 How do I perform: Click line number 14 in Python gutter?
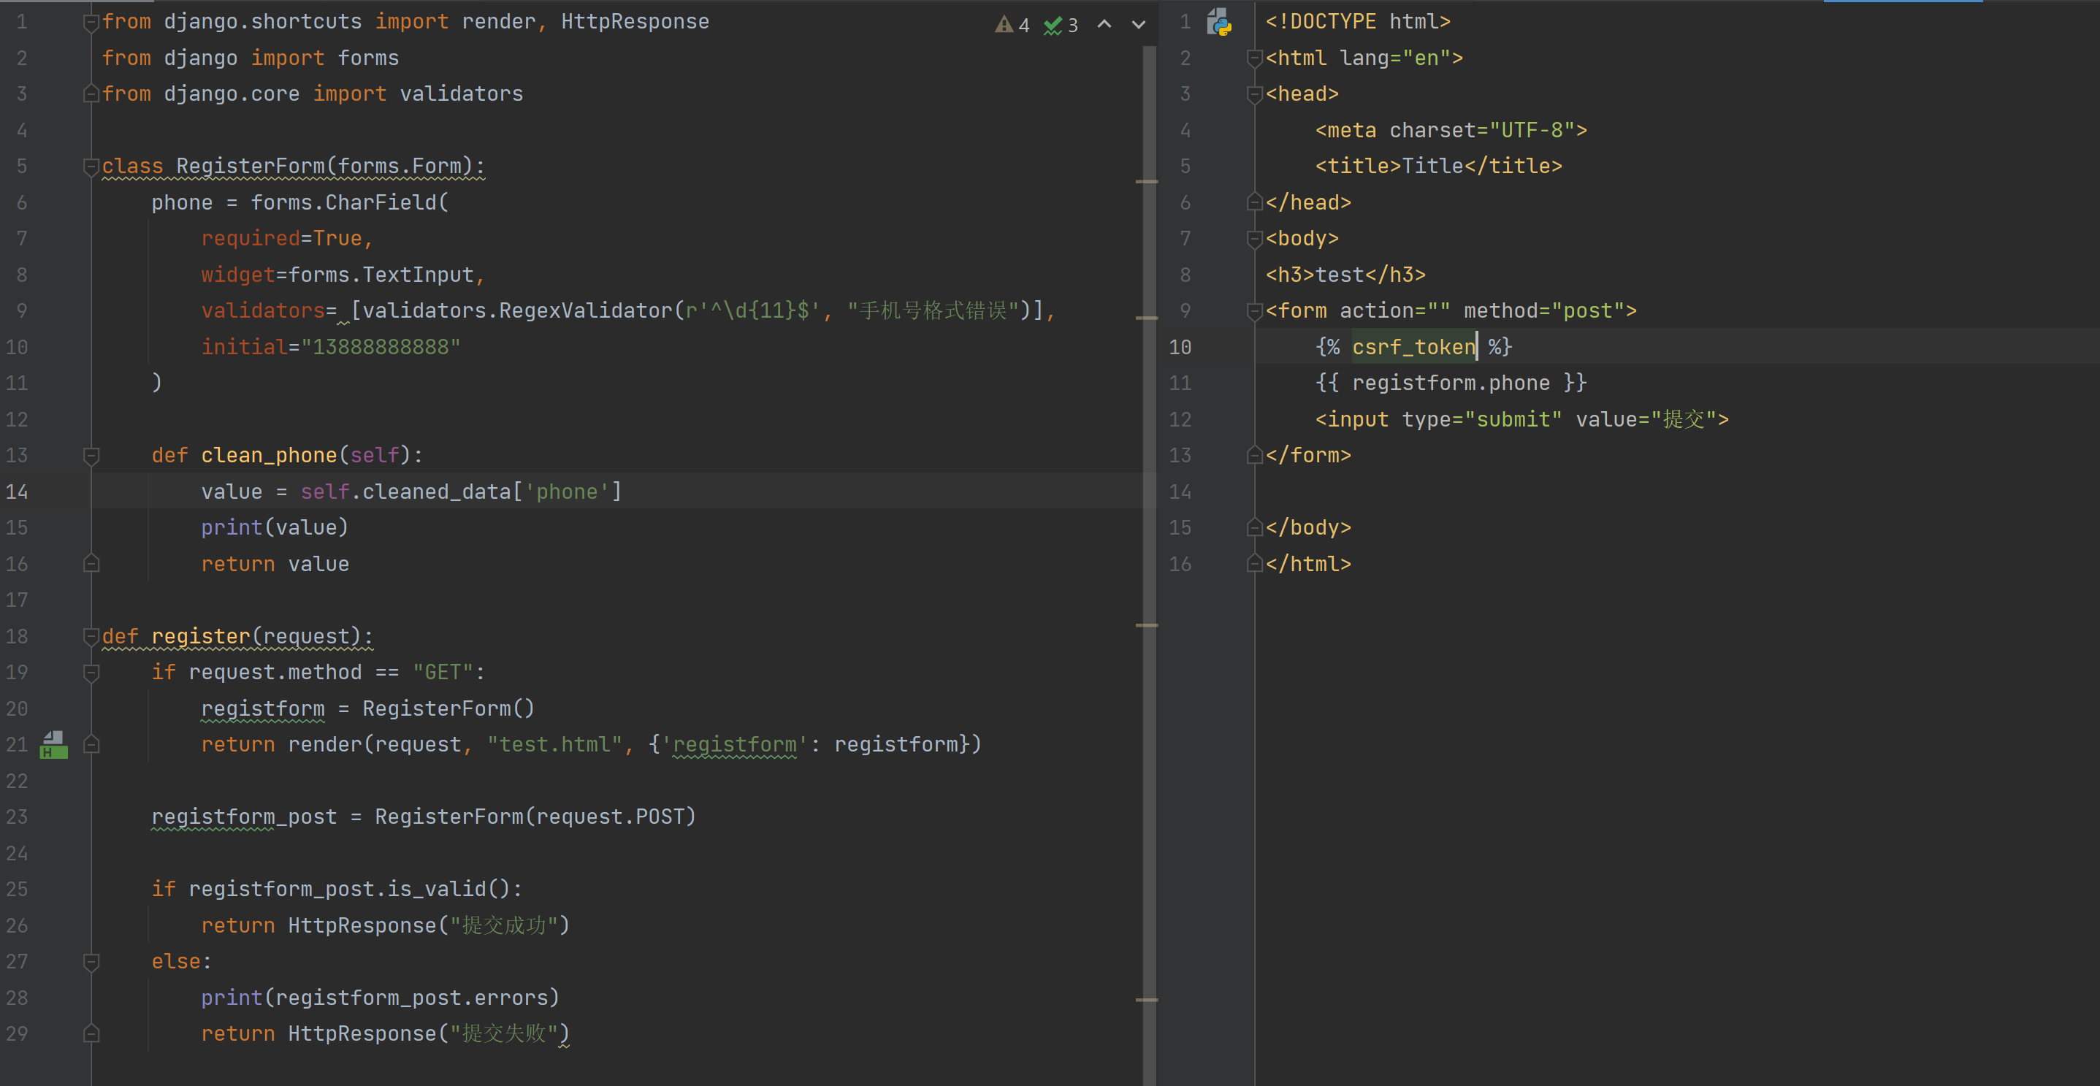click(17, 492)
